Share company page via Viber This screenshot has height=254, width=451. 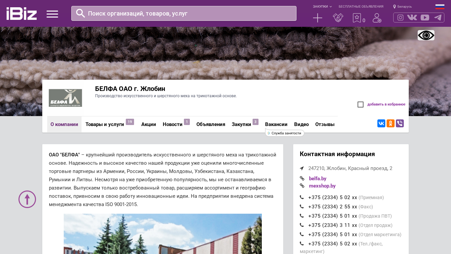[400, 123]
